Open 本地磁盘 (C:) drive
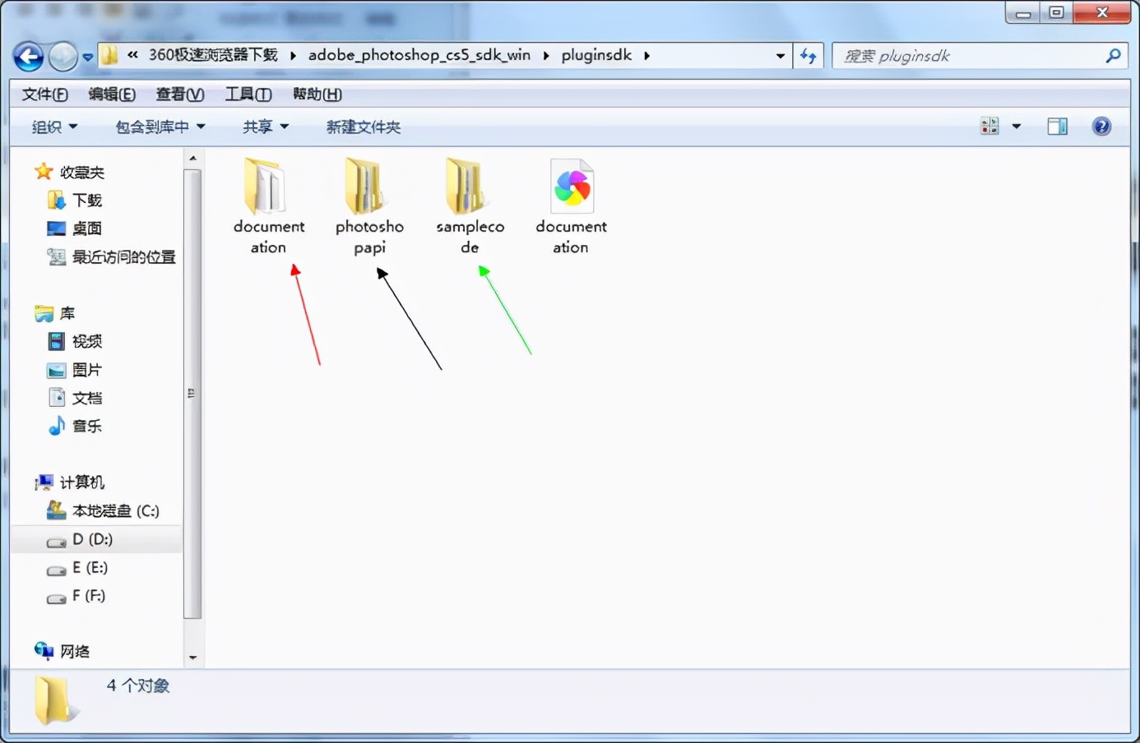Screen dimensions: 1140x743 coord(103,510)
